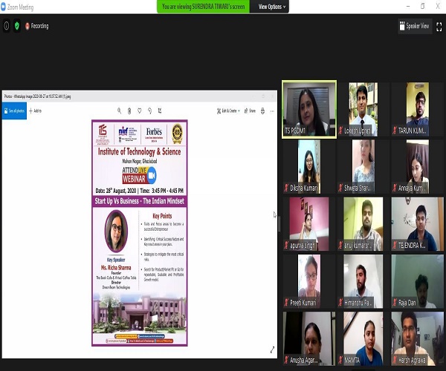This screenshot has height=371, width=446.
Task: Click muted mic icon beside Preeti Kumari
Action: 286,303
